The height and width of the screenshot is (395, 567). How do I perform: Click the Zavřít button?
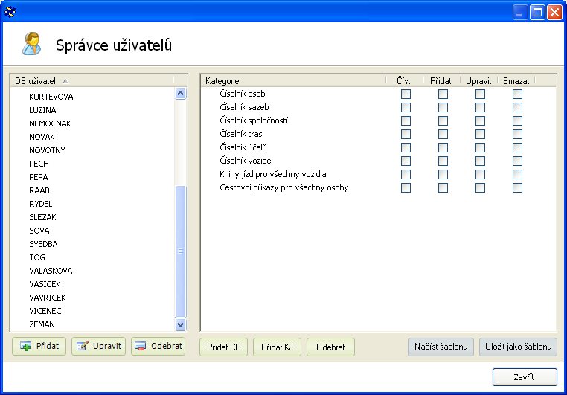(x=525, y=377)
